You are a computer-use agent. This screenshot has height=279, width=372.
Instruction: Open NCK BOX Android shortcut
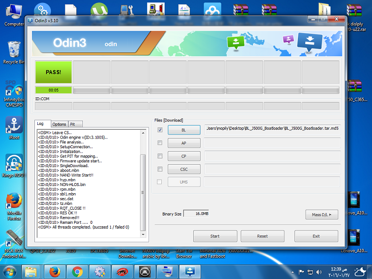coord(14,244)
